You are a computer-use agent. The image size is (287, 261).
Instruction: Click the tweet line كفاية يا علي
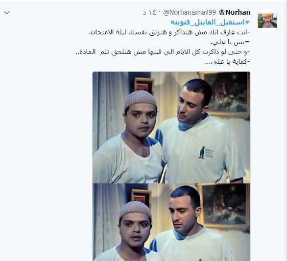(227, 62)
